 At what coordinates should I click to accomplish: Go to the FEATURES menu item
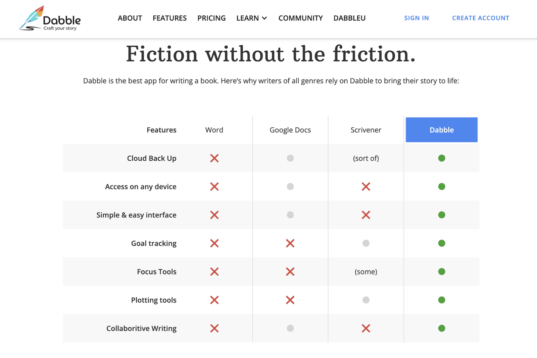(169, 18)
